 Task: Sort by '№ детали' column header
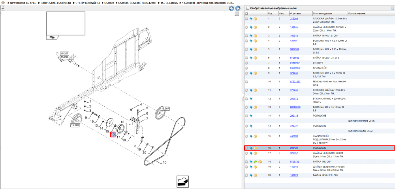(300, 13)
